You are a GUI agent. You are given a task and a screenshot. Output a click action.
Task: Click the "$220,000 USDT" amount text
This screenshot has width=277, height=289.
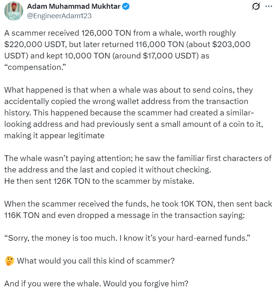point(33,44)
